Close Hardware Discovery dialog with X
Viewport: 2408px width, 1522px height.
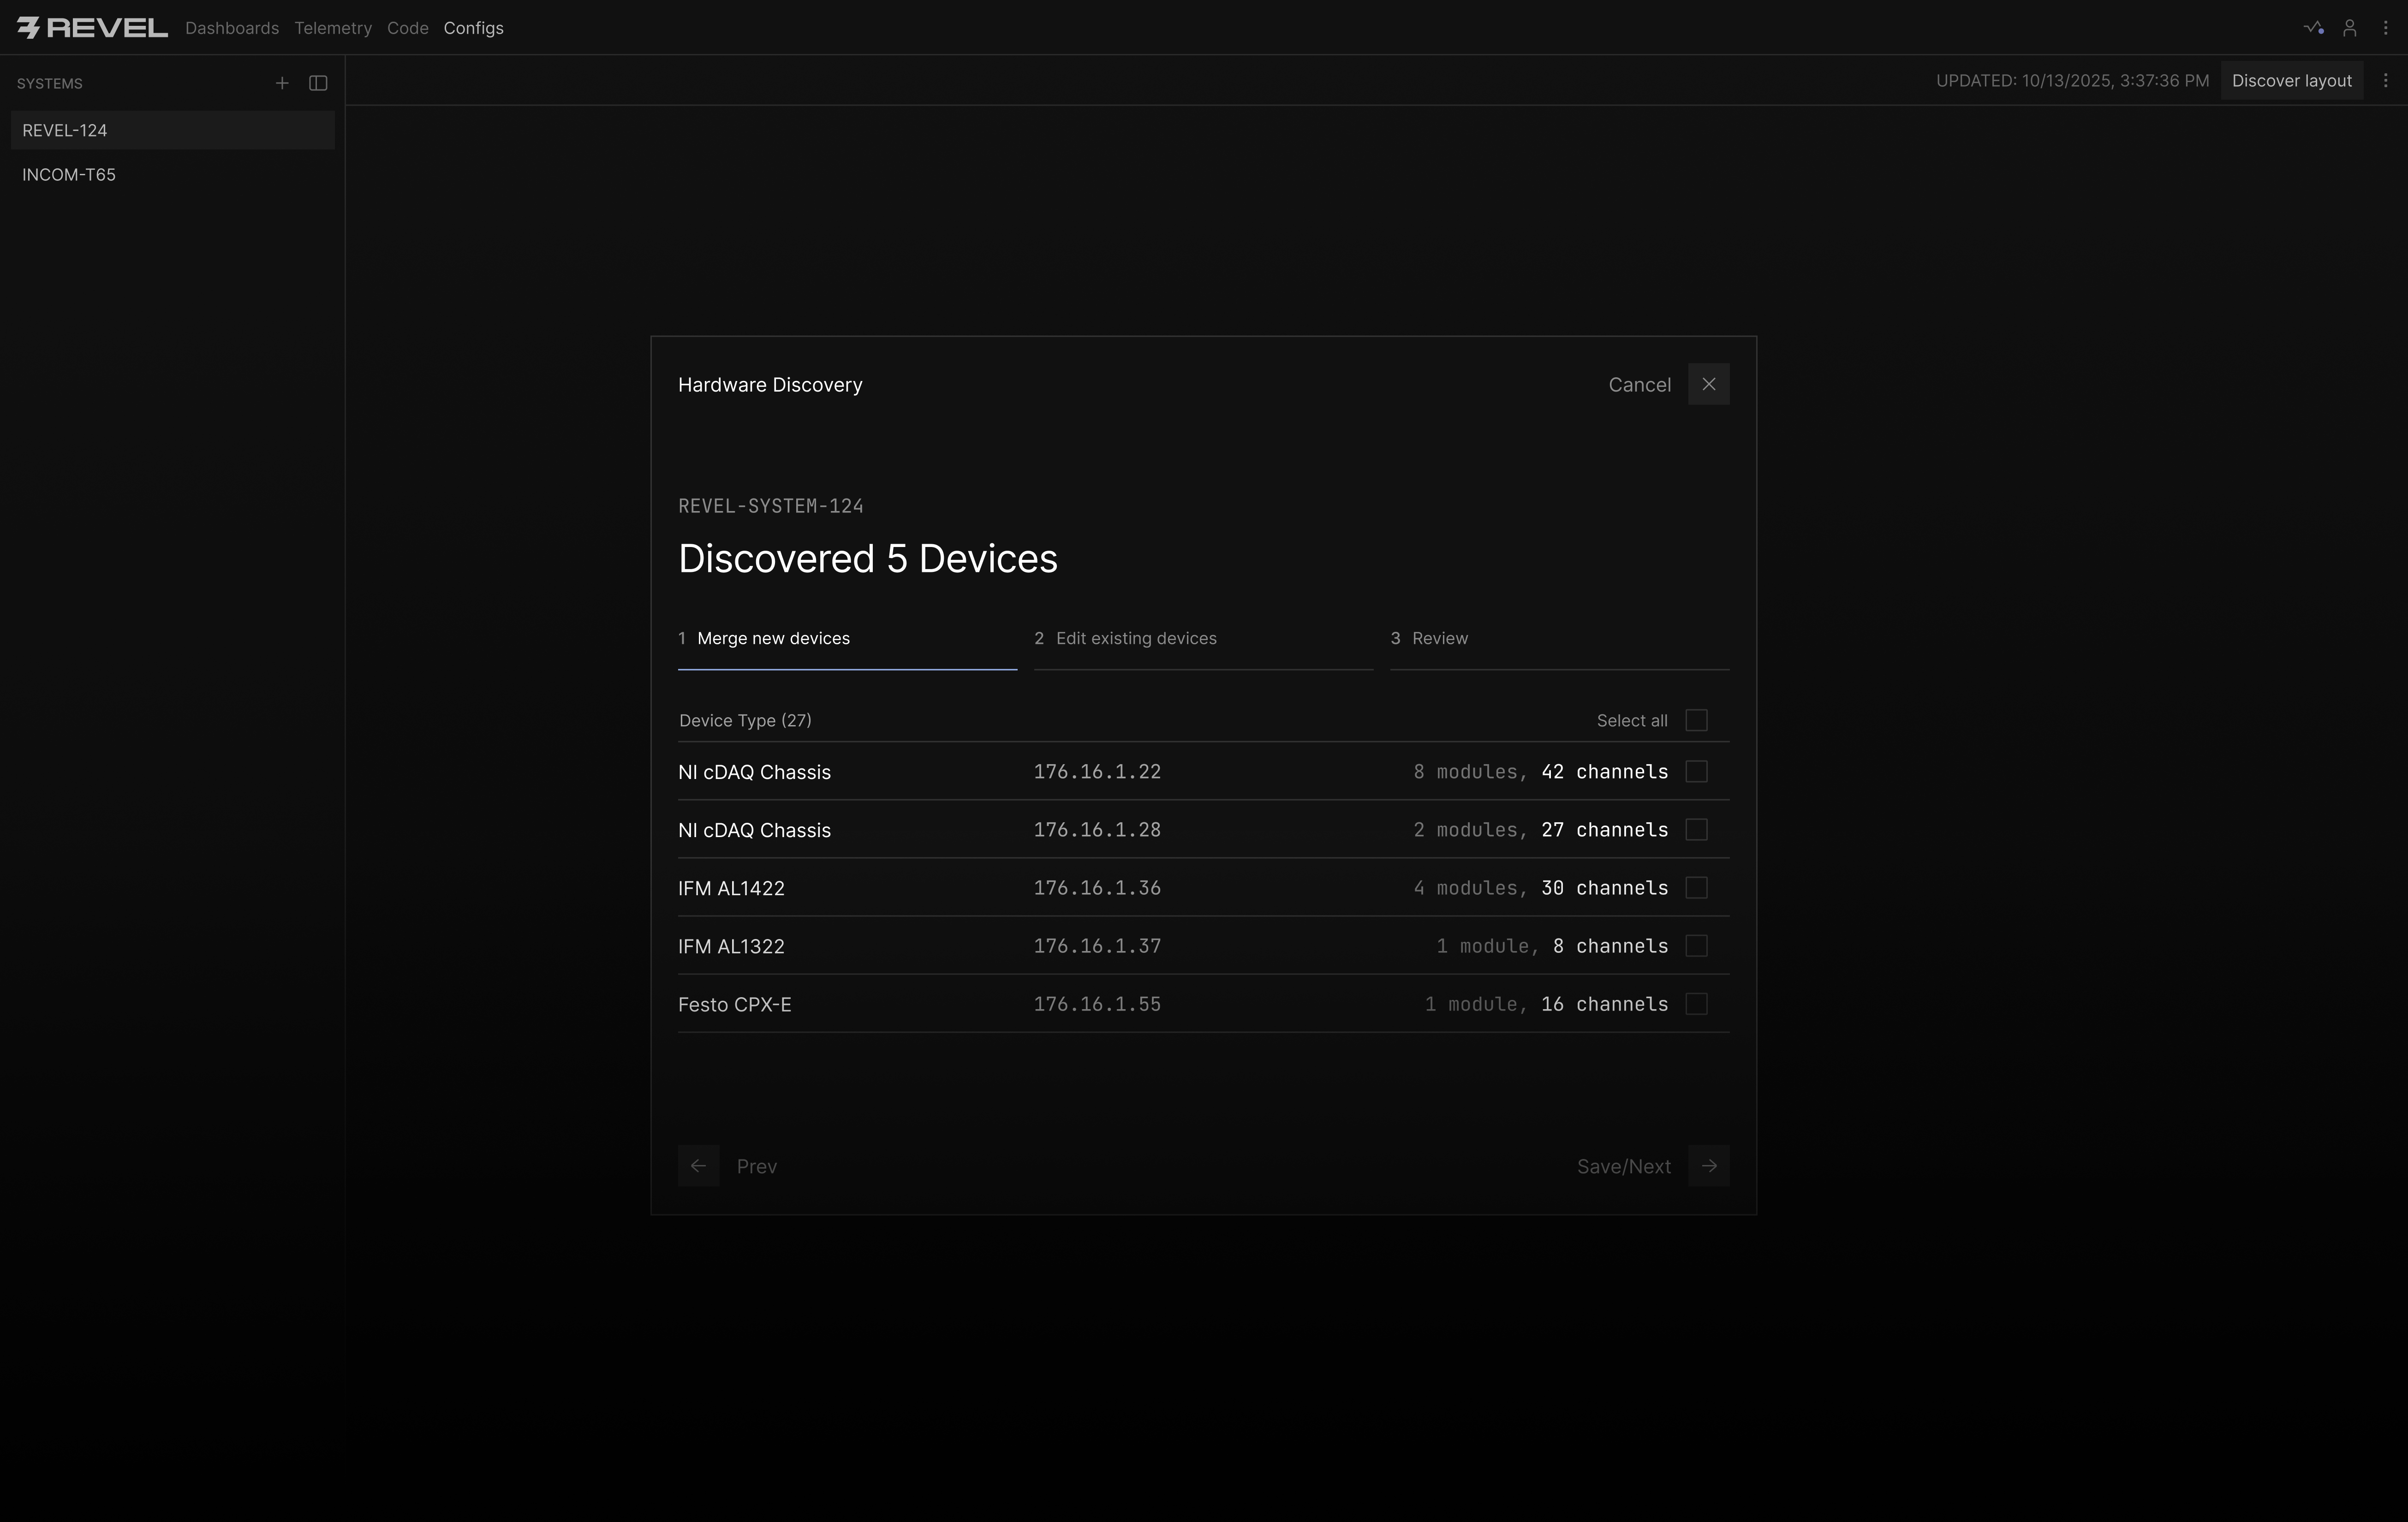pyautogui.click(x=1708, y=384)
